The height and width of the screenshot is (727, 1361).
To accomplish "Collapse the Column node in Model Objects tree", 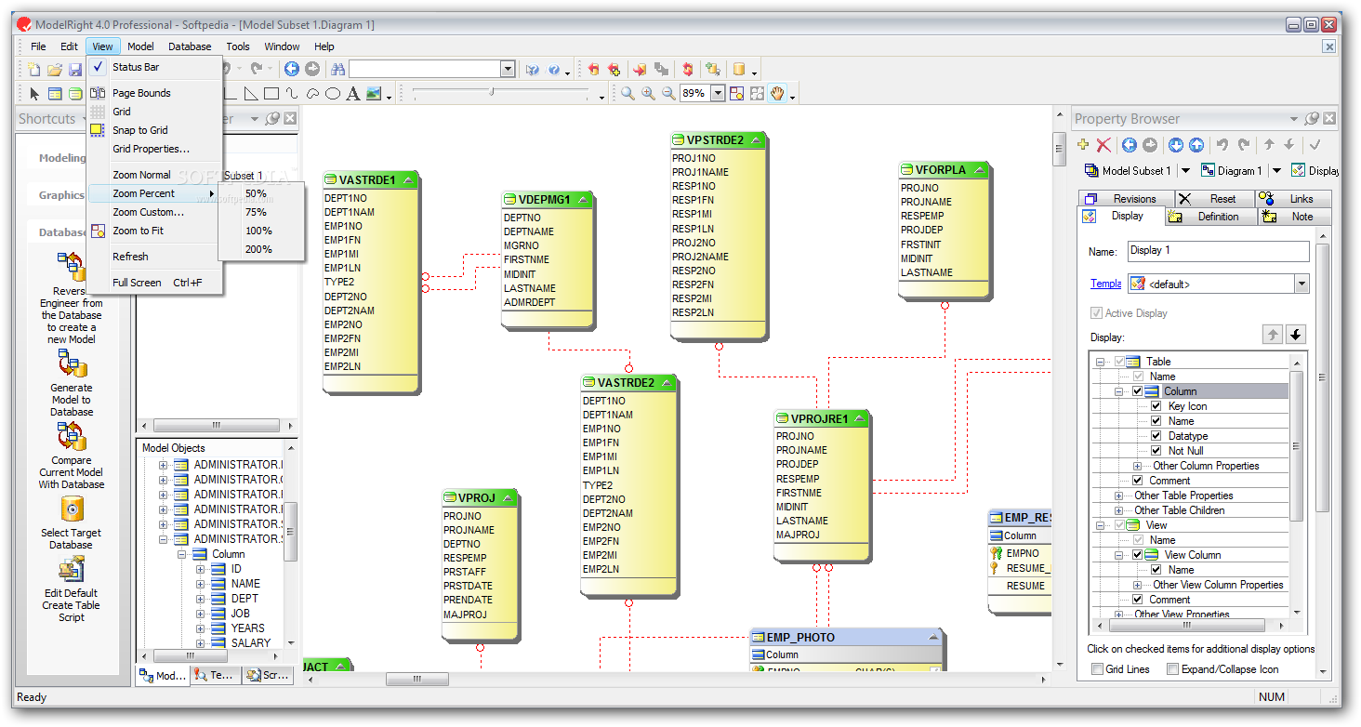I will pos(181,554).
